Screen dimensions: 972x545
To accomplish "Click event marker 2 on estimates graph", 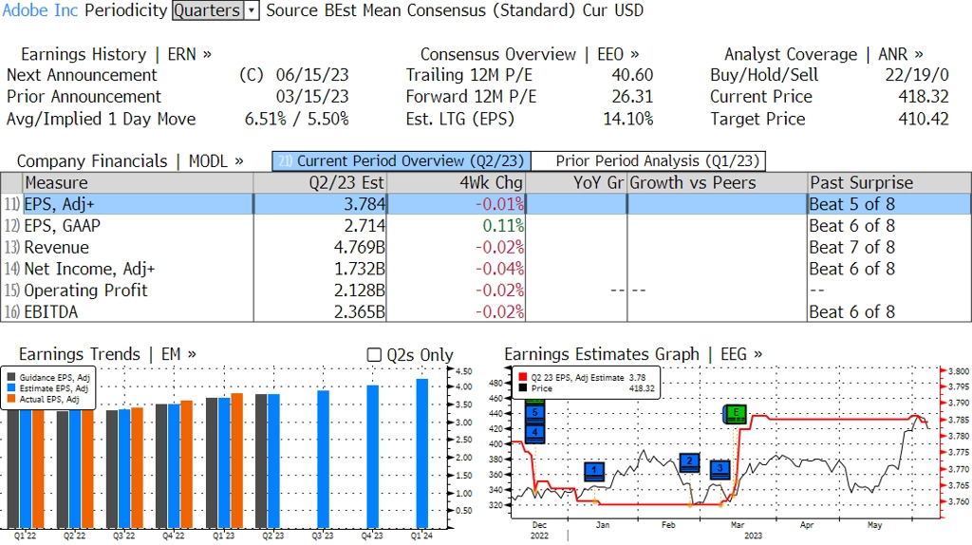I will click(689, 462).
